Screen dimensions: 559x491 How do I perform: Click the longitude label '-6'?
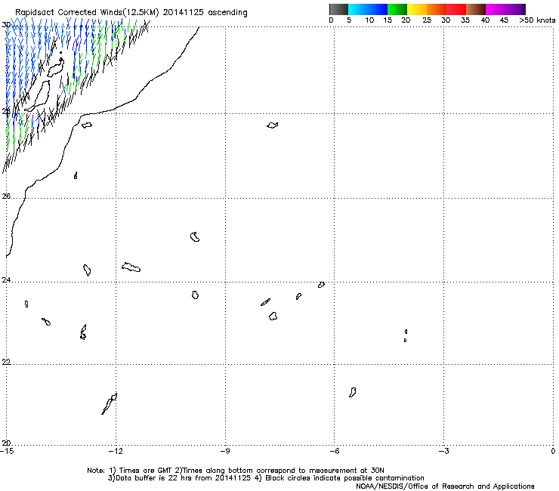point(334,452)
